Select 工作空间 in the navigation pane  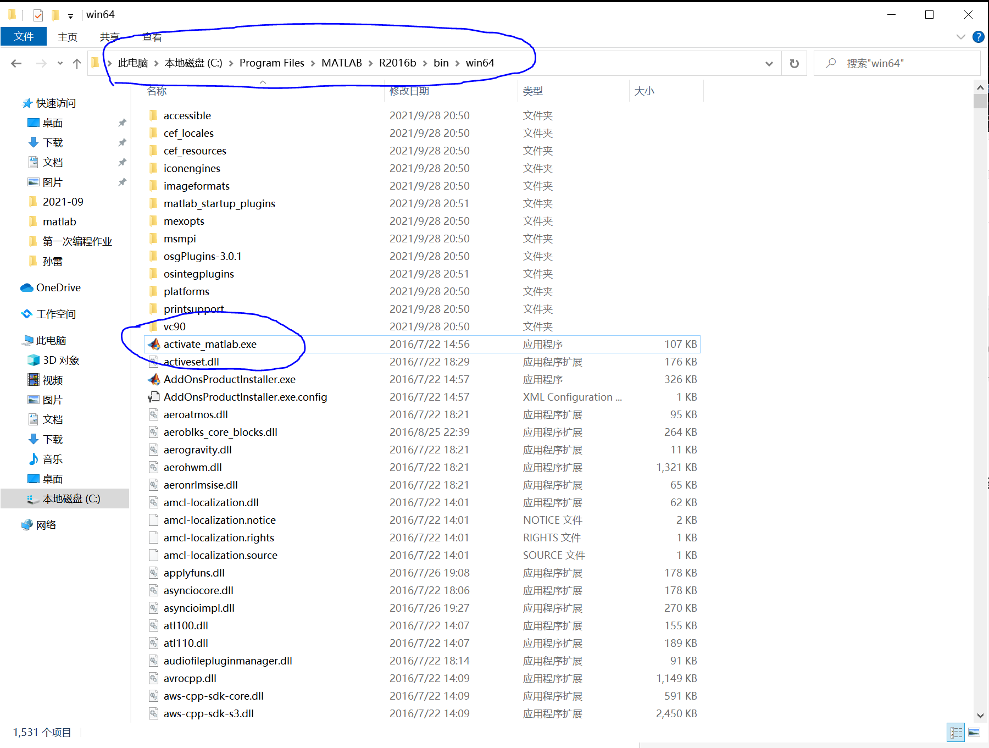coord(55,314)
